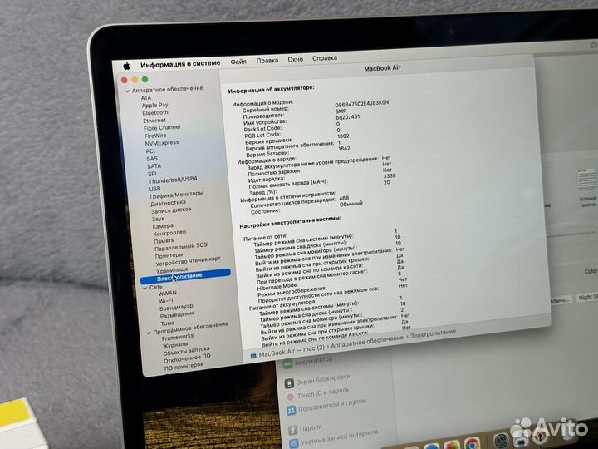Open the Apple menu icon
598x449 pixels.
tap(126, 66)
